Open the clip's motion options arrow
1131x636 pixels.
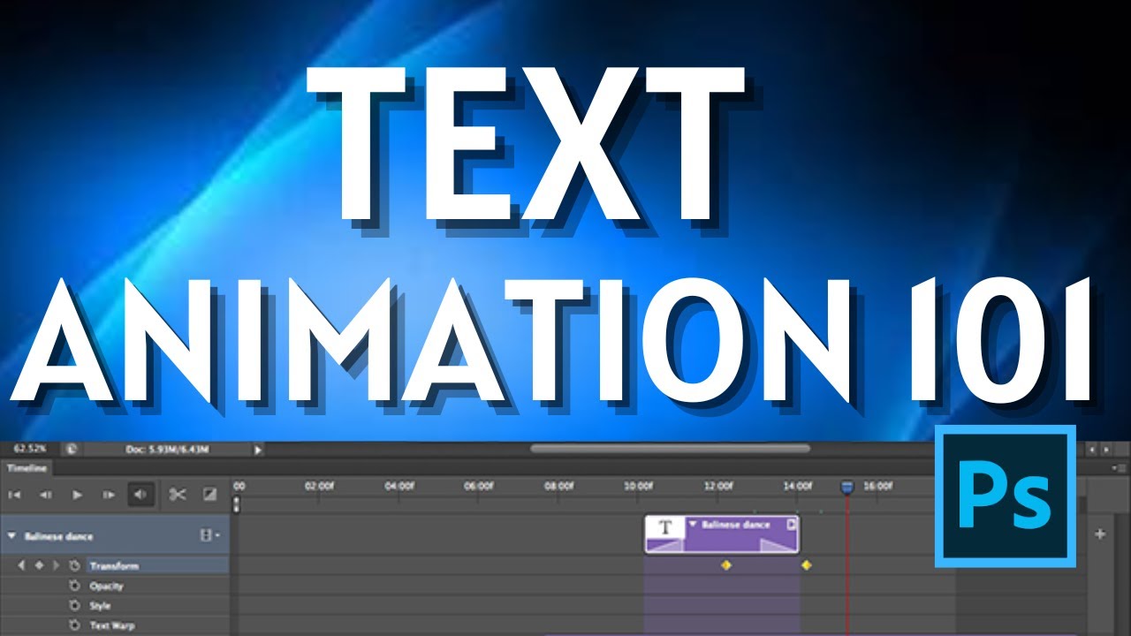[792, 524]
